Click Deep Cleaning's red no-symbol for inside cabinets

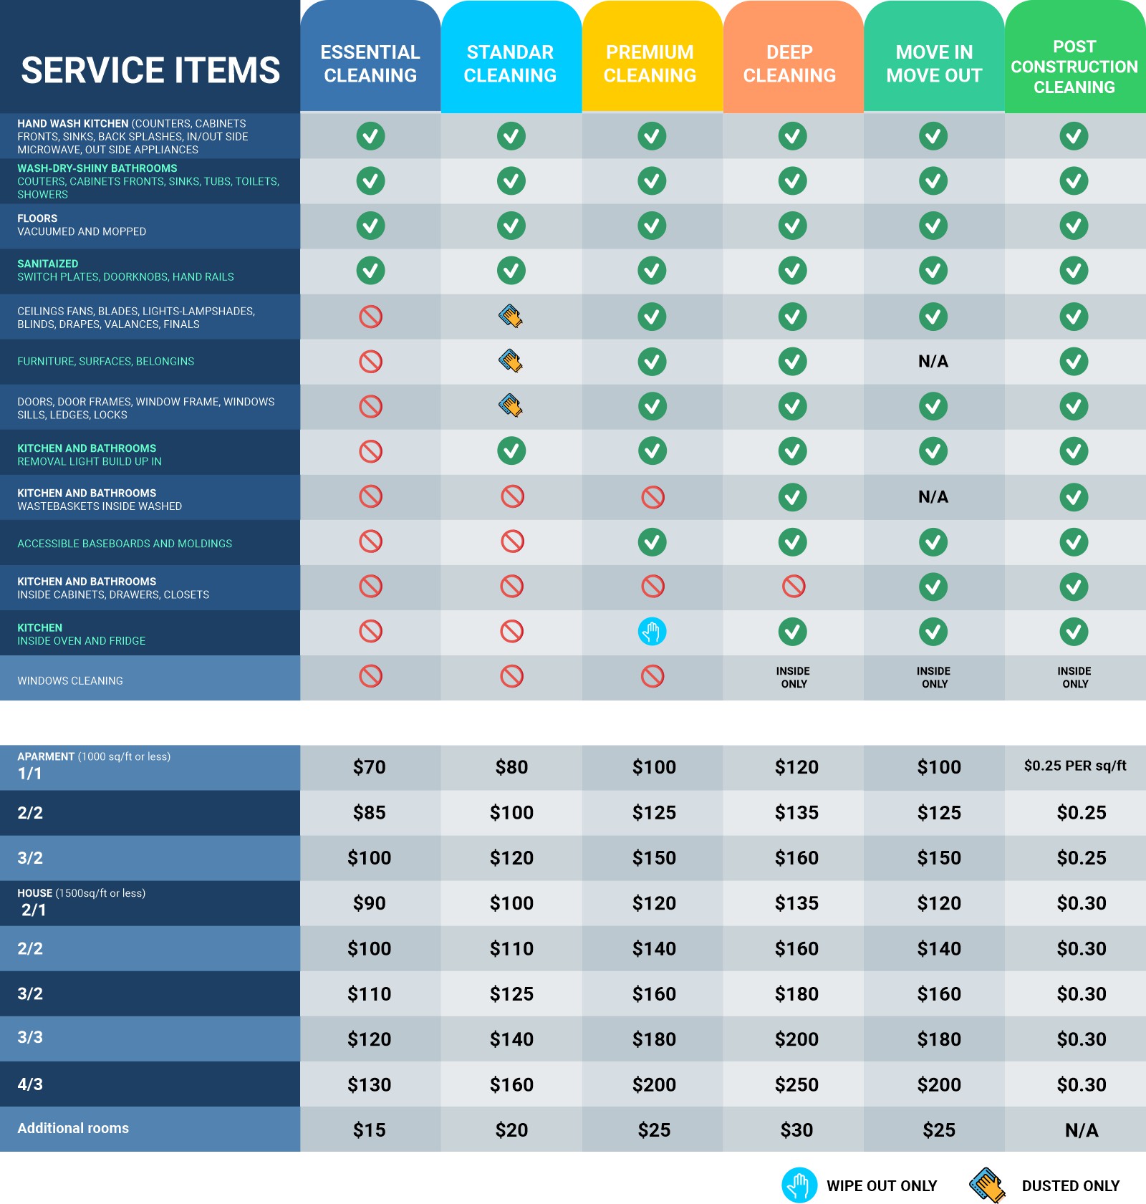click(793, 587)
